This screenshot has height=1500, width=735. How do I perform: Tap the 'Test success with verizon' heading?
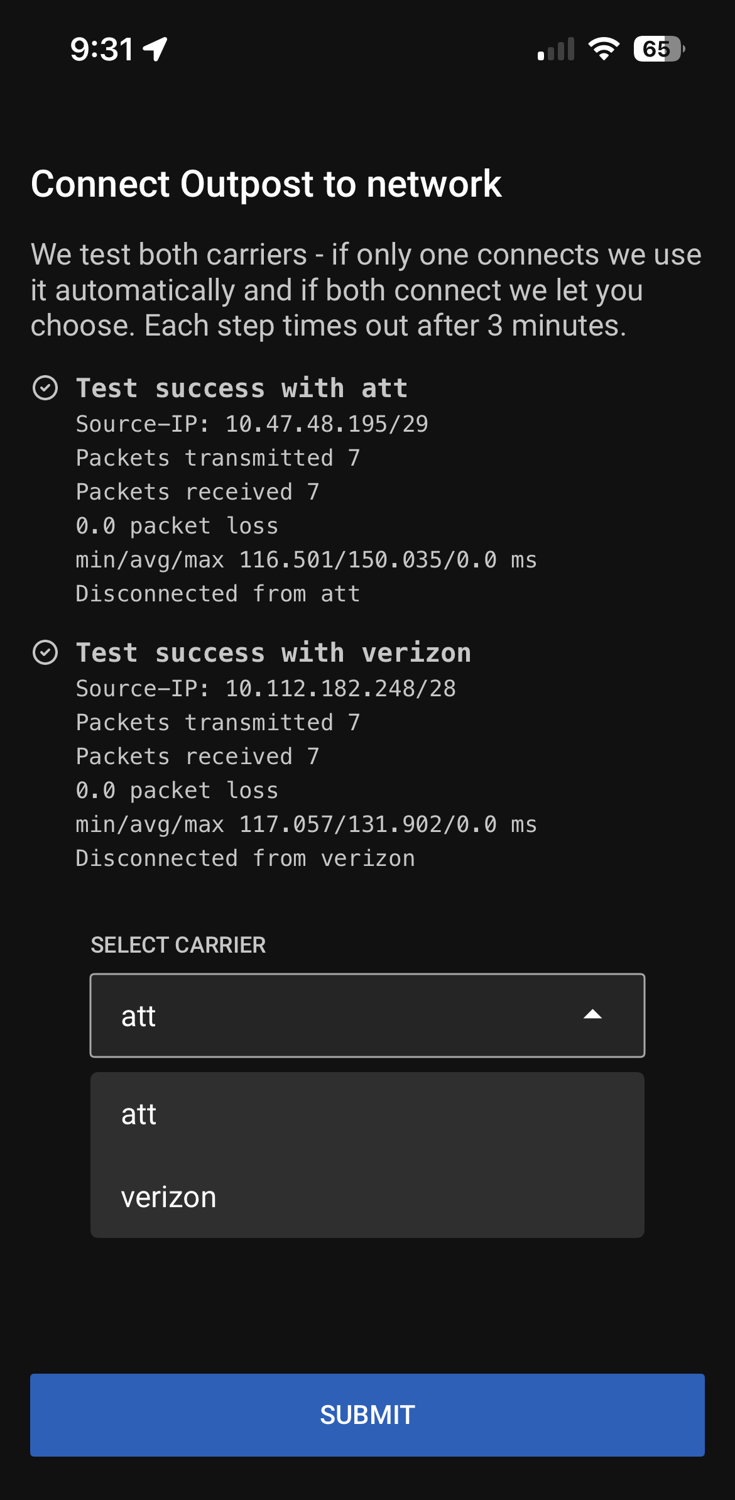tap(273, 653)
